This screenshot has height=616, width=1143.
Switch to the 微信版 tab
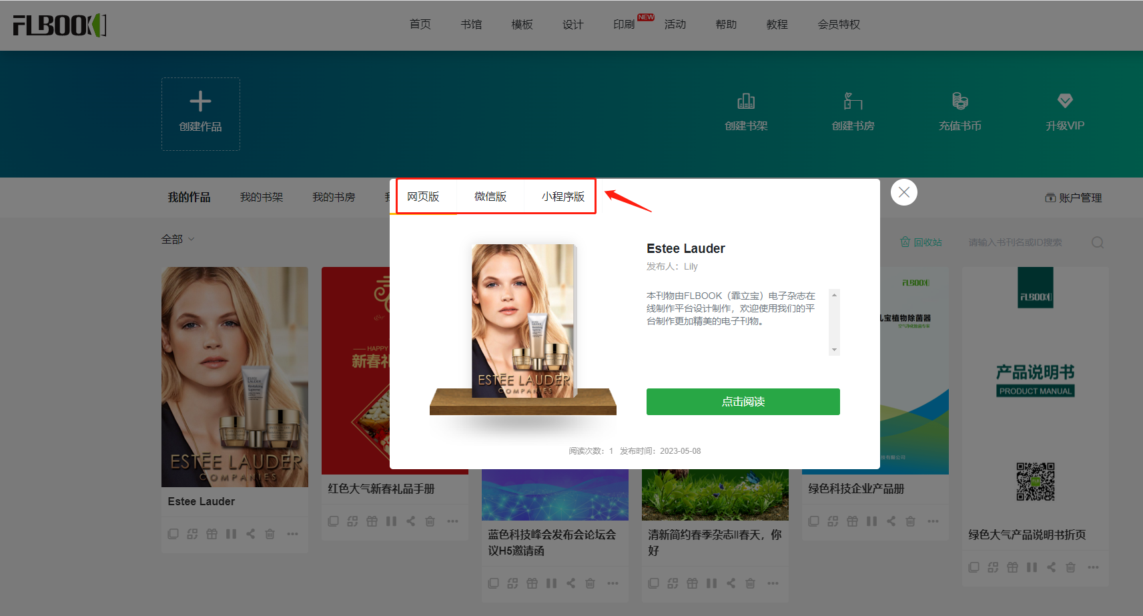pos(490,197)
